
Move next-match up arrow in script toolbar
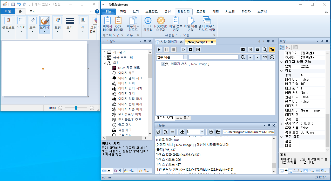250,57
